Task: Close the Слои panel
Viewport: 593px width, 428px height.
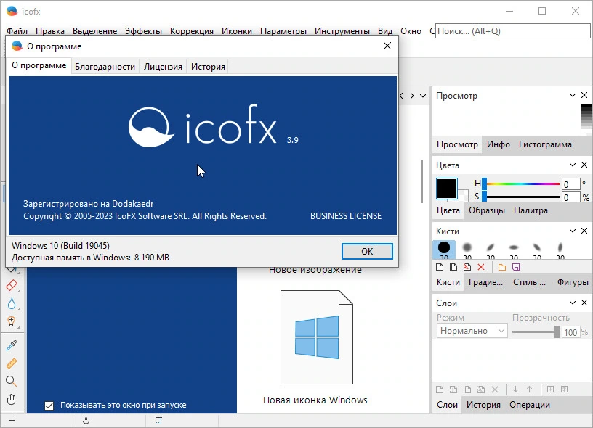Action: (x=584, y=303)
